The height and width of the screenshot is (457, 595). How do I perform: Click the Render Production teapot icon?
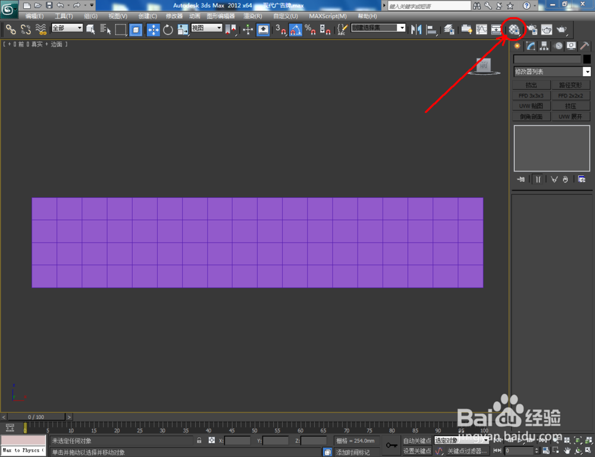[x=562, y=30]
